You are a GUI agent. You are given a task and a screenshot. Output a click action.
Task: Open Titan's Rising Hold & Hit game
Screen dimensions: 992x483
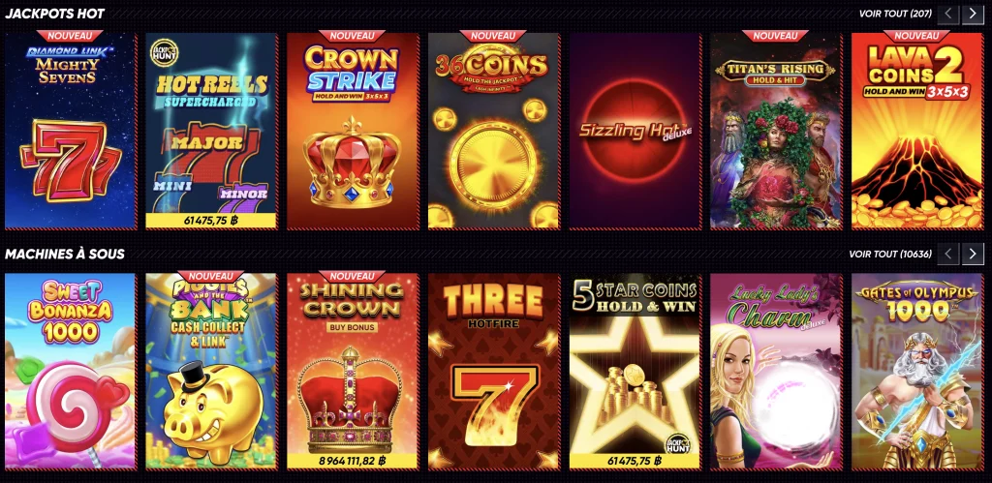(x=776, y=131)
